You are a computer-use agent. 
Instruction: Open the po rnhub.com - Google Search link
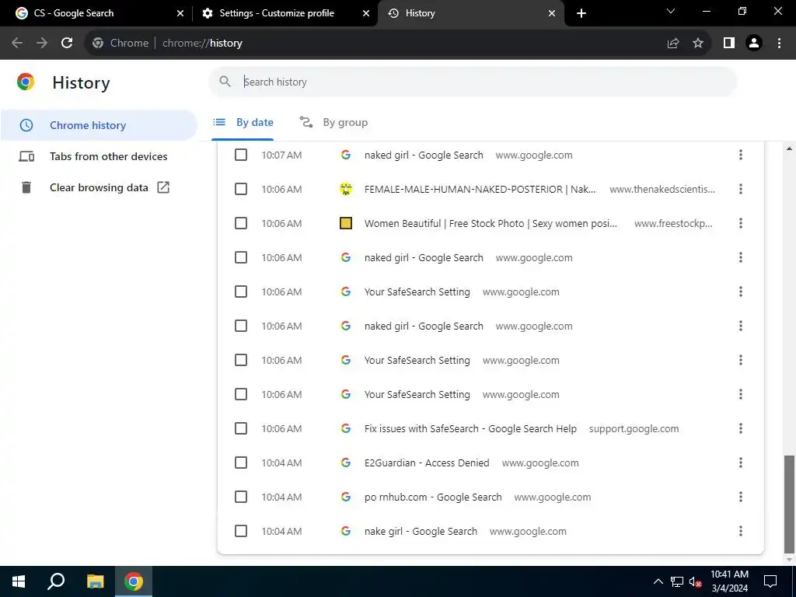click(x=433, y=497)
